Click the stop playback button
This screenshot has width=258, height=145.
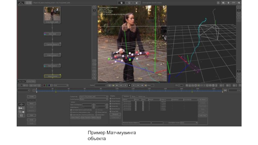click(130, 85)
